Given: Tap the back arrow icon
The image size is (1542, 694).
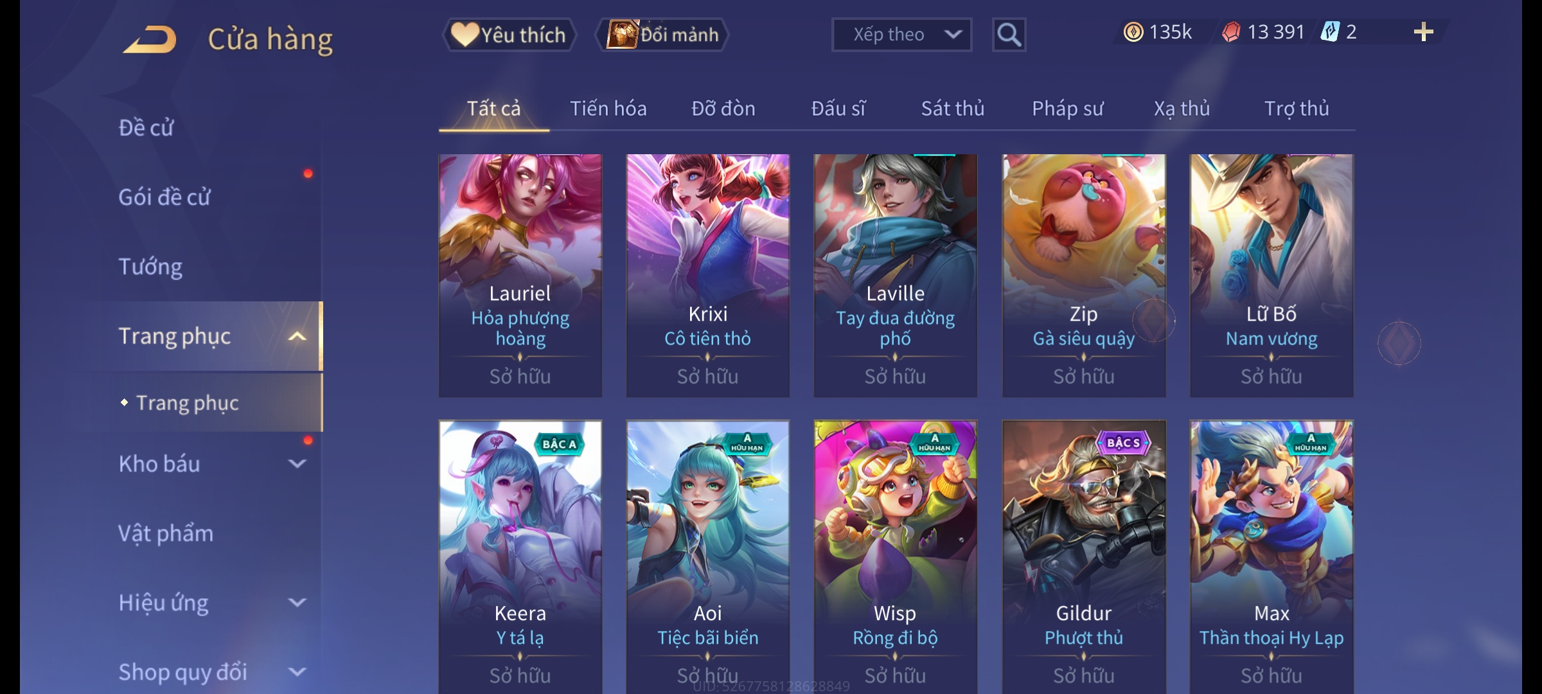Looking at the screenshot, I should click(150, 39).
